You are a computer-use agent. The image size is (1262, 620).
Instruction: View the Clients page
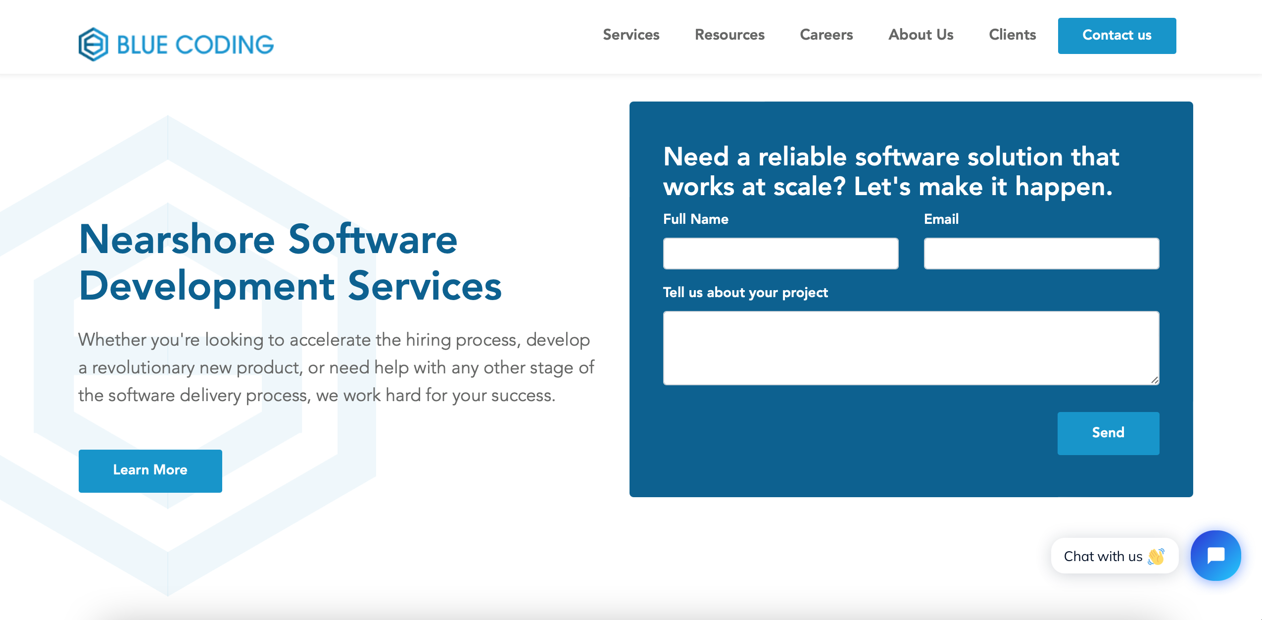[1013, 35]
